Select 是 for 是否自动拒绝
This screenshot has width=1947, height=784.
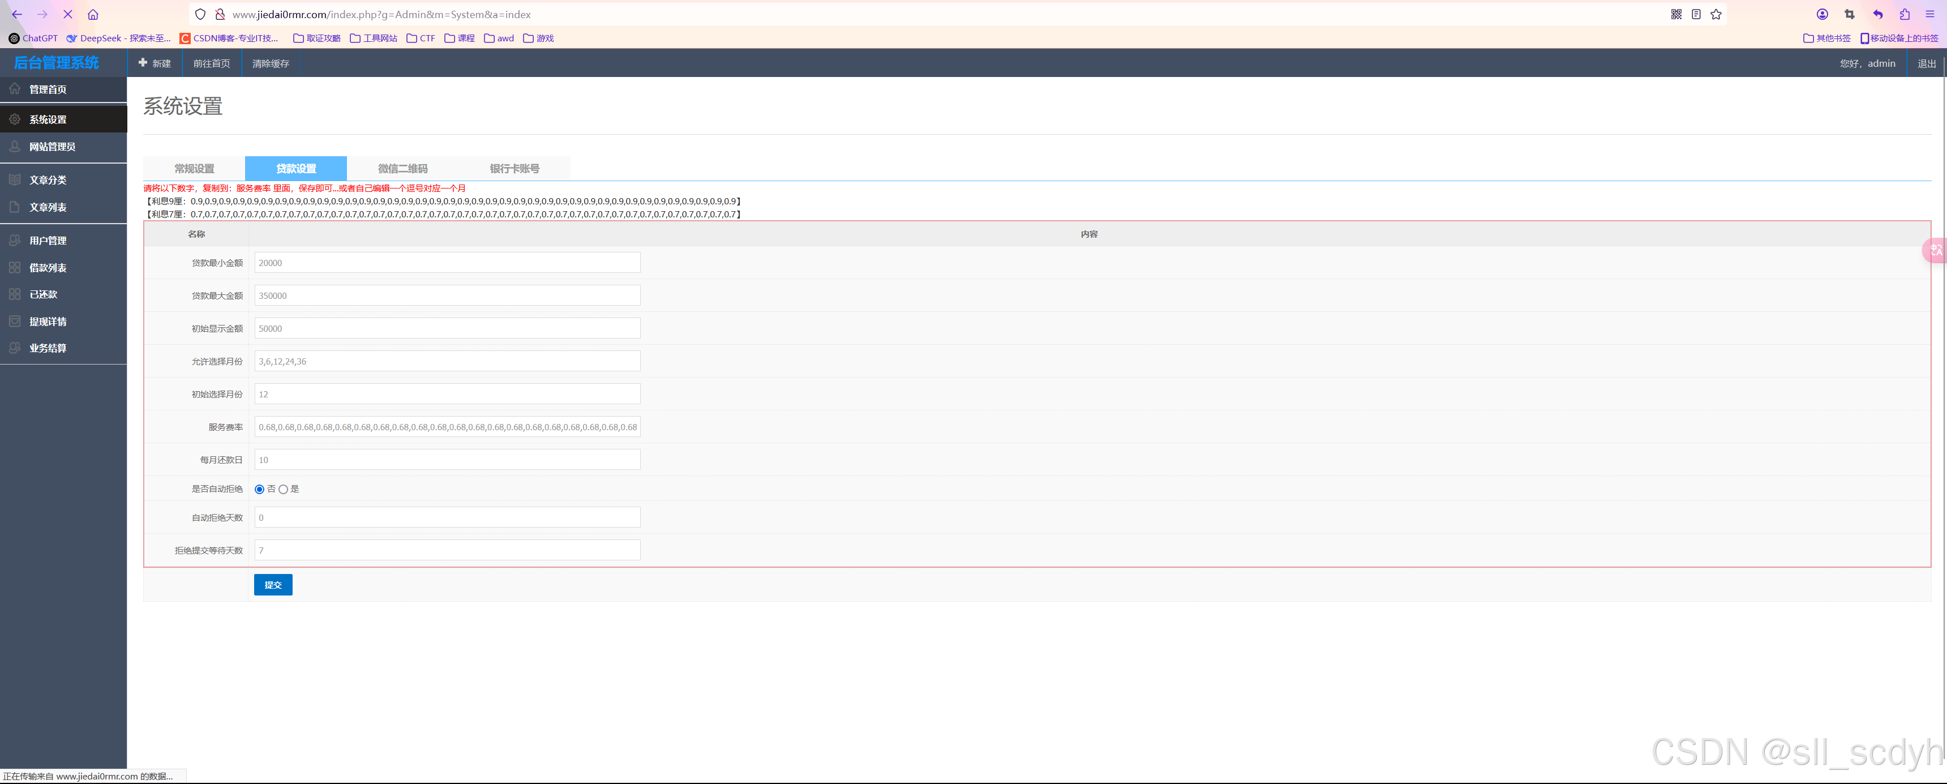tap(284, 489)
